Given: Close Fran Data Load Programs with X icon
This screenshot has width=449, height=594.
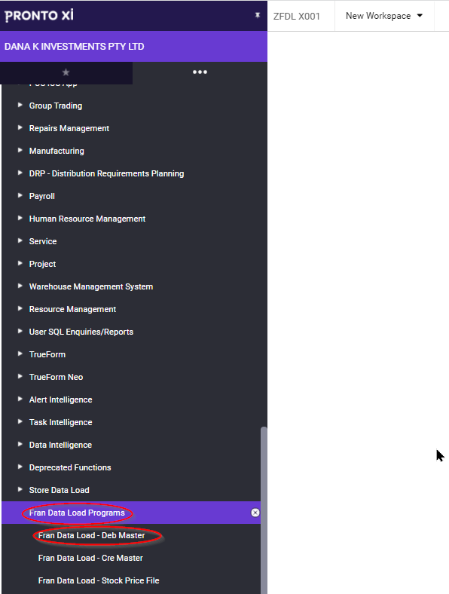Looking at the screenshot, I should (x=255, y=513).
